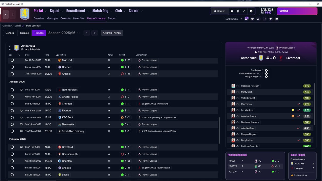Click the FA Cup logo on the Charlton row
This screenshot has width=322, height=181.
coord(139,104)
